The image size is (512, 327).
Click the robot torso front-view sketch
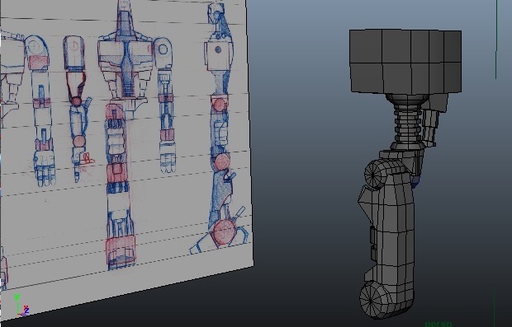click(125, 65)
